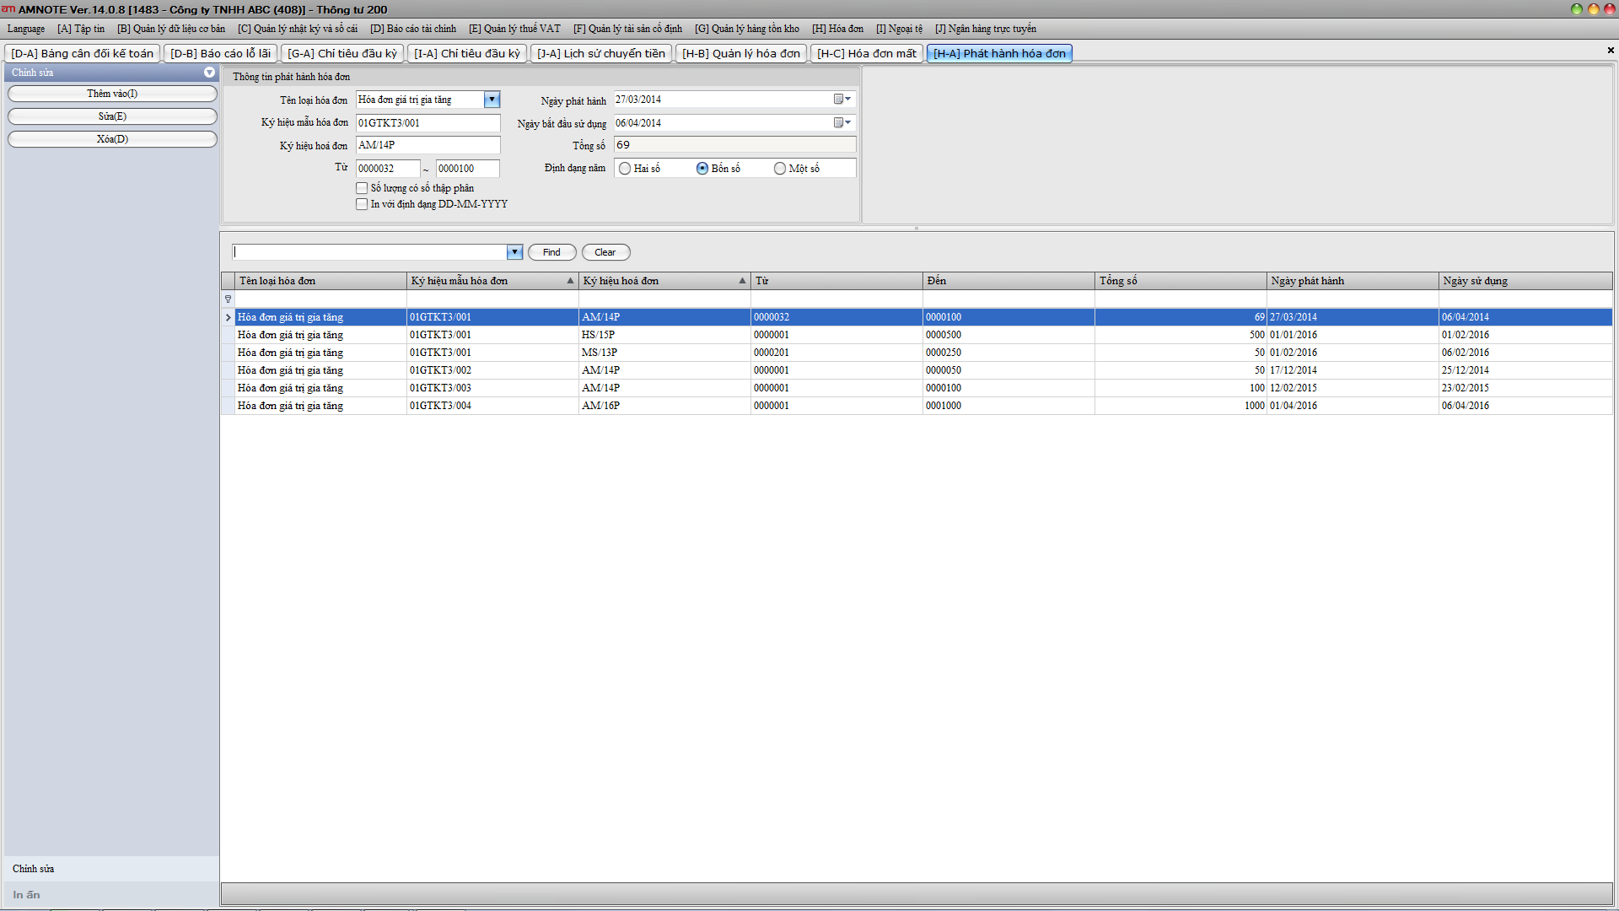
Task: Select the Hai số radio option
Action: tap(625, 169)
